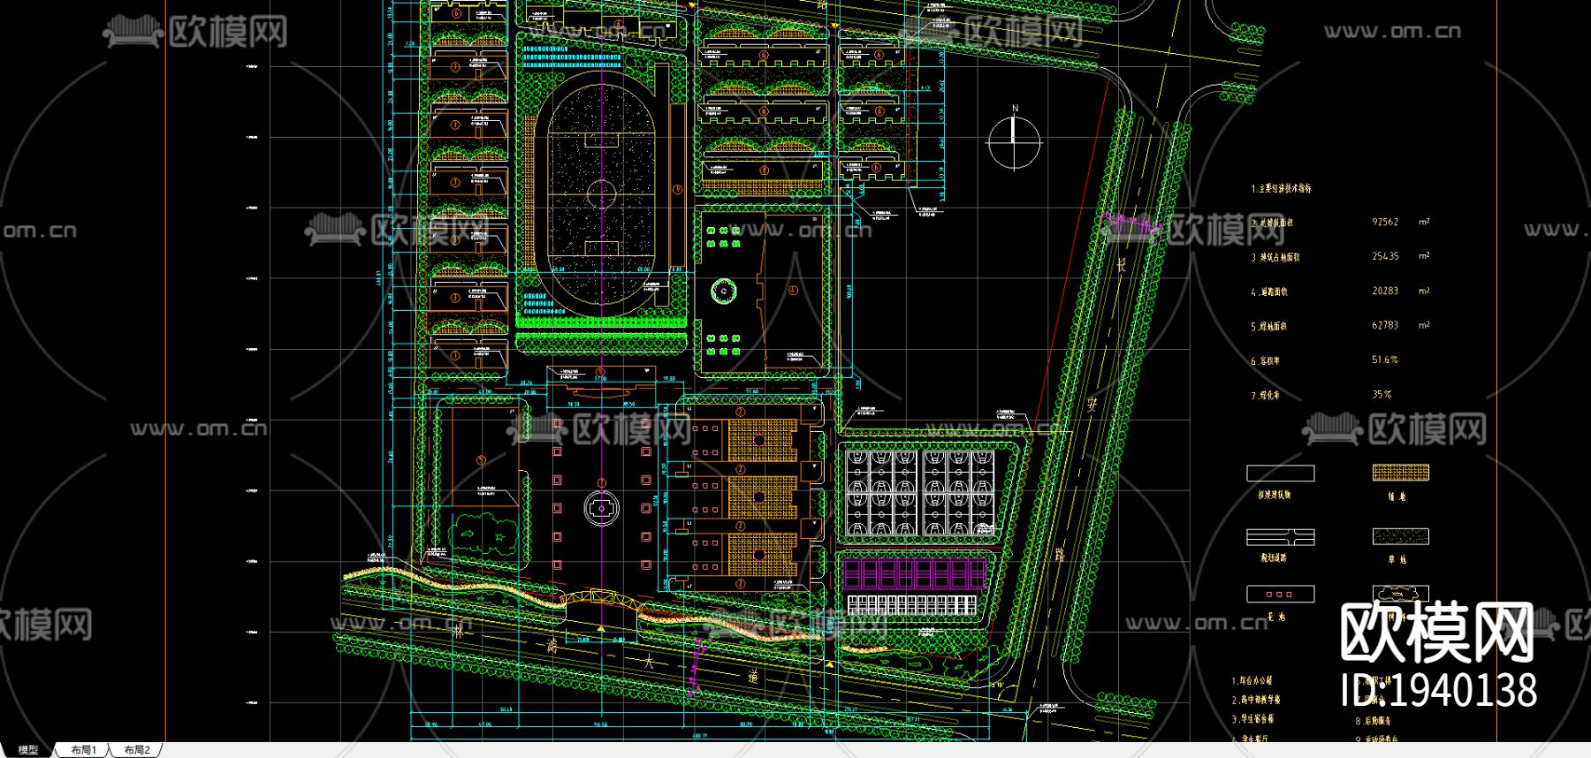Click the value 25435 in the table
The image size is (1591, 758).
(x=1385, y=256)
